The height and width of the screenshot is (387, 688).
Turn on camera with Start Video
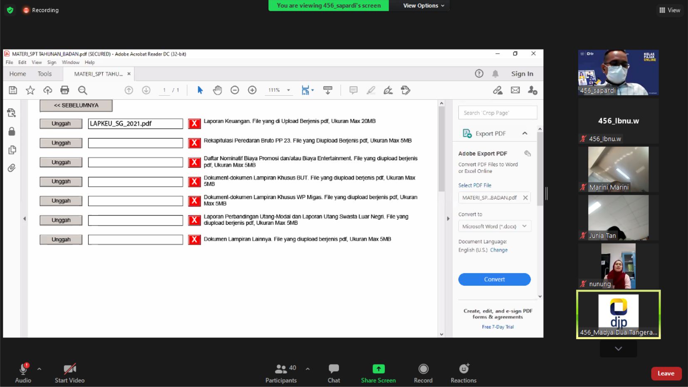[69, 369]
